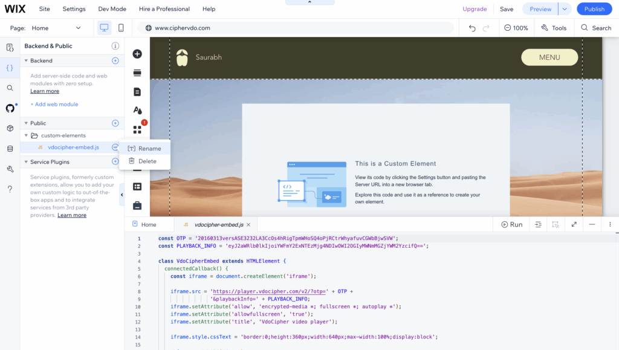The height and width of the screenshot is (350, 619).
Task: Open the Tools panel
Action: point(554,28)
